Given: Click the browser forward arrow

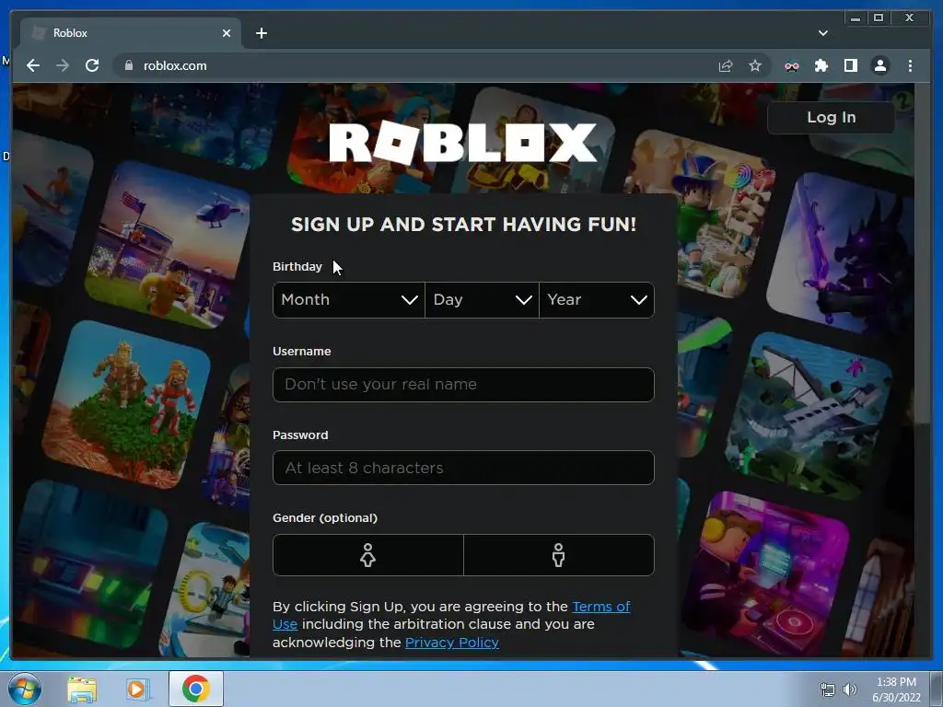Looking at the screenshot, I should 63,65.
